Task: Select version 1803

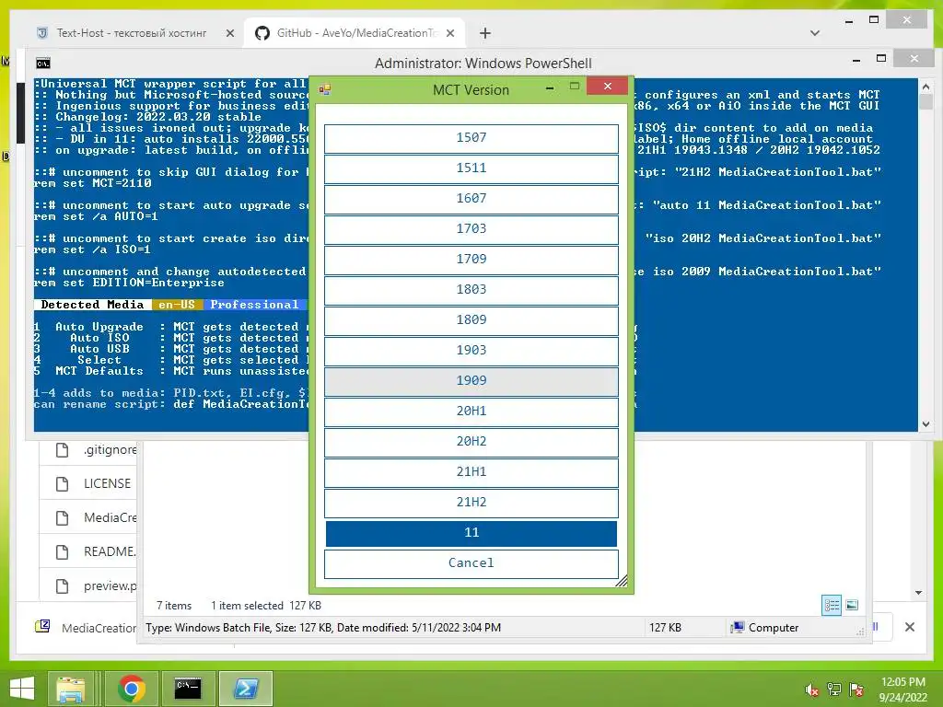Action: [x=471, y=290]
